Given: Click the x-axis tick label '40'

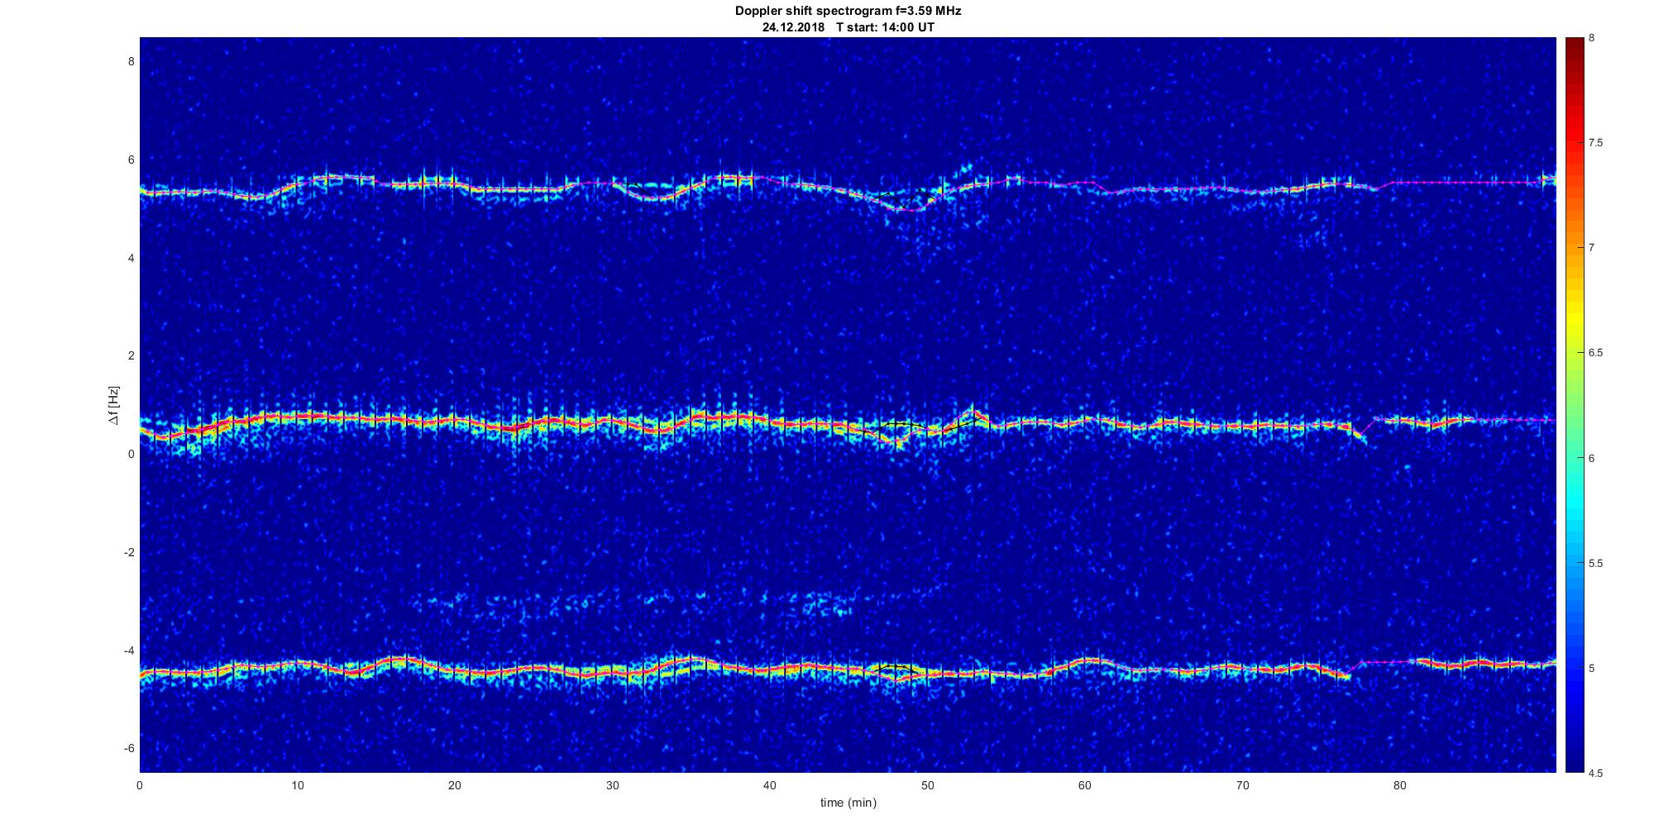Looking at the screenshot, I should [x=770, y=785].
